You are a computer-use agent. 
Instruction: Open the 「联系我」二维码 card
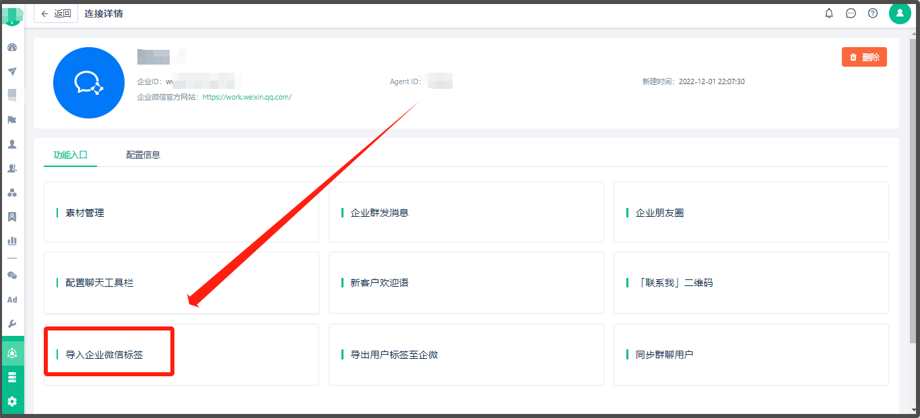click(751, 283)
